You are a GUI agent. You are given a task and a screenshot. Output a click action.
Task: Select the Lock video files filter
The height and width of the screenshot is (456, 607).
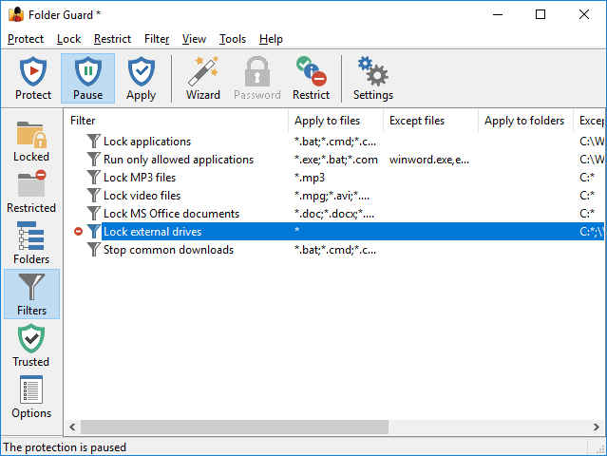(x=142, y=196)
